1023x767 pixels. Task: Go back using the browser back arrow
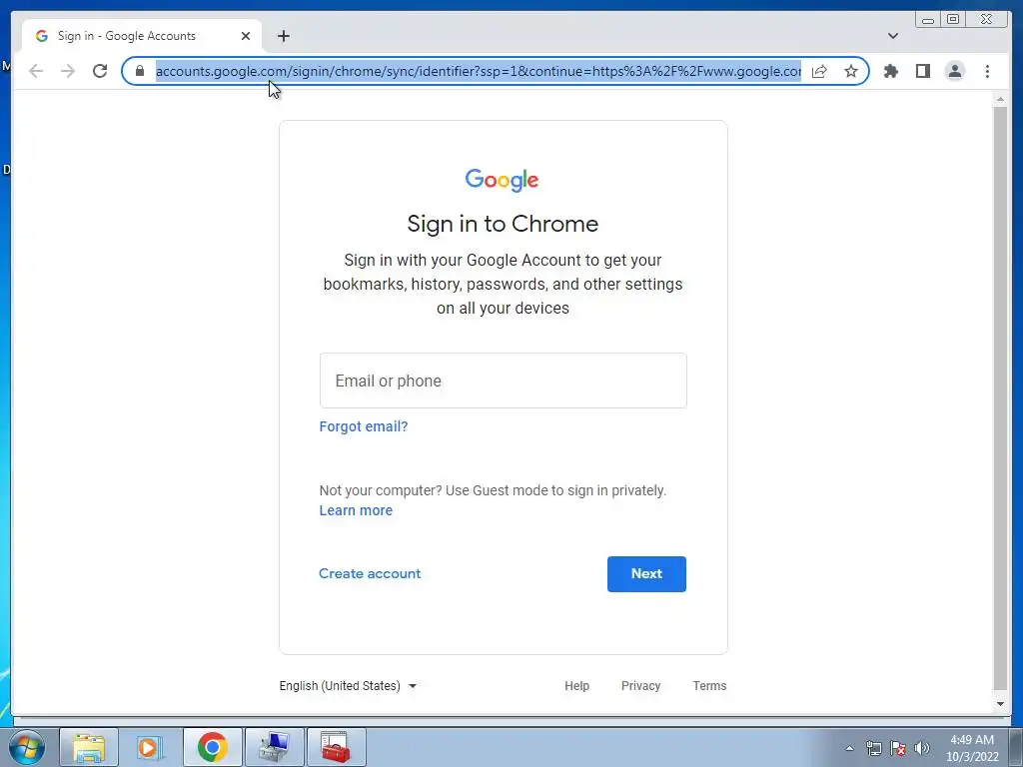pyautogui.click(x=36, y=71)
